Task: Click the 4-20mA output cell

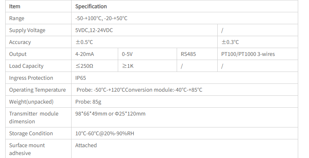Action: (85, 54)
